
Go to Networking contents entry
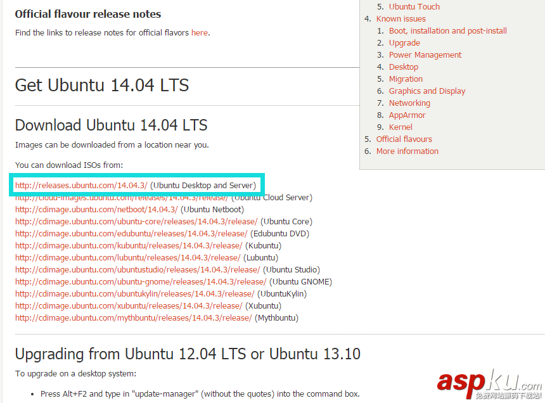409,103
